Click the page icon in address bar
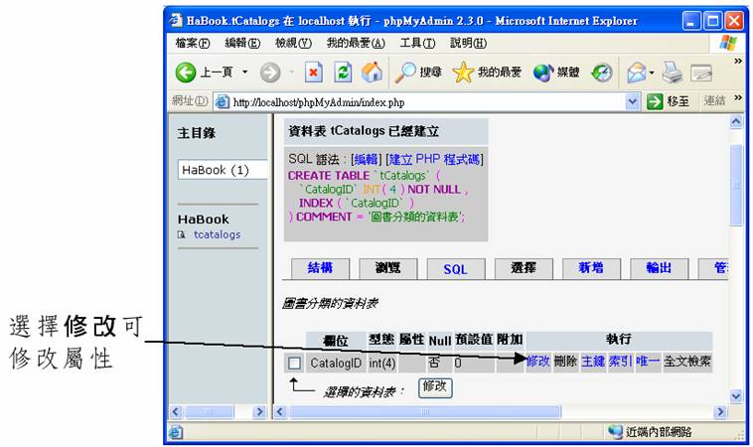This screenshot has height=447, width=753. [x=222, y=101]
